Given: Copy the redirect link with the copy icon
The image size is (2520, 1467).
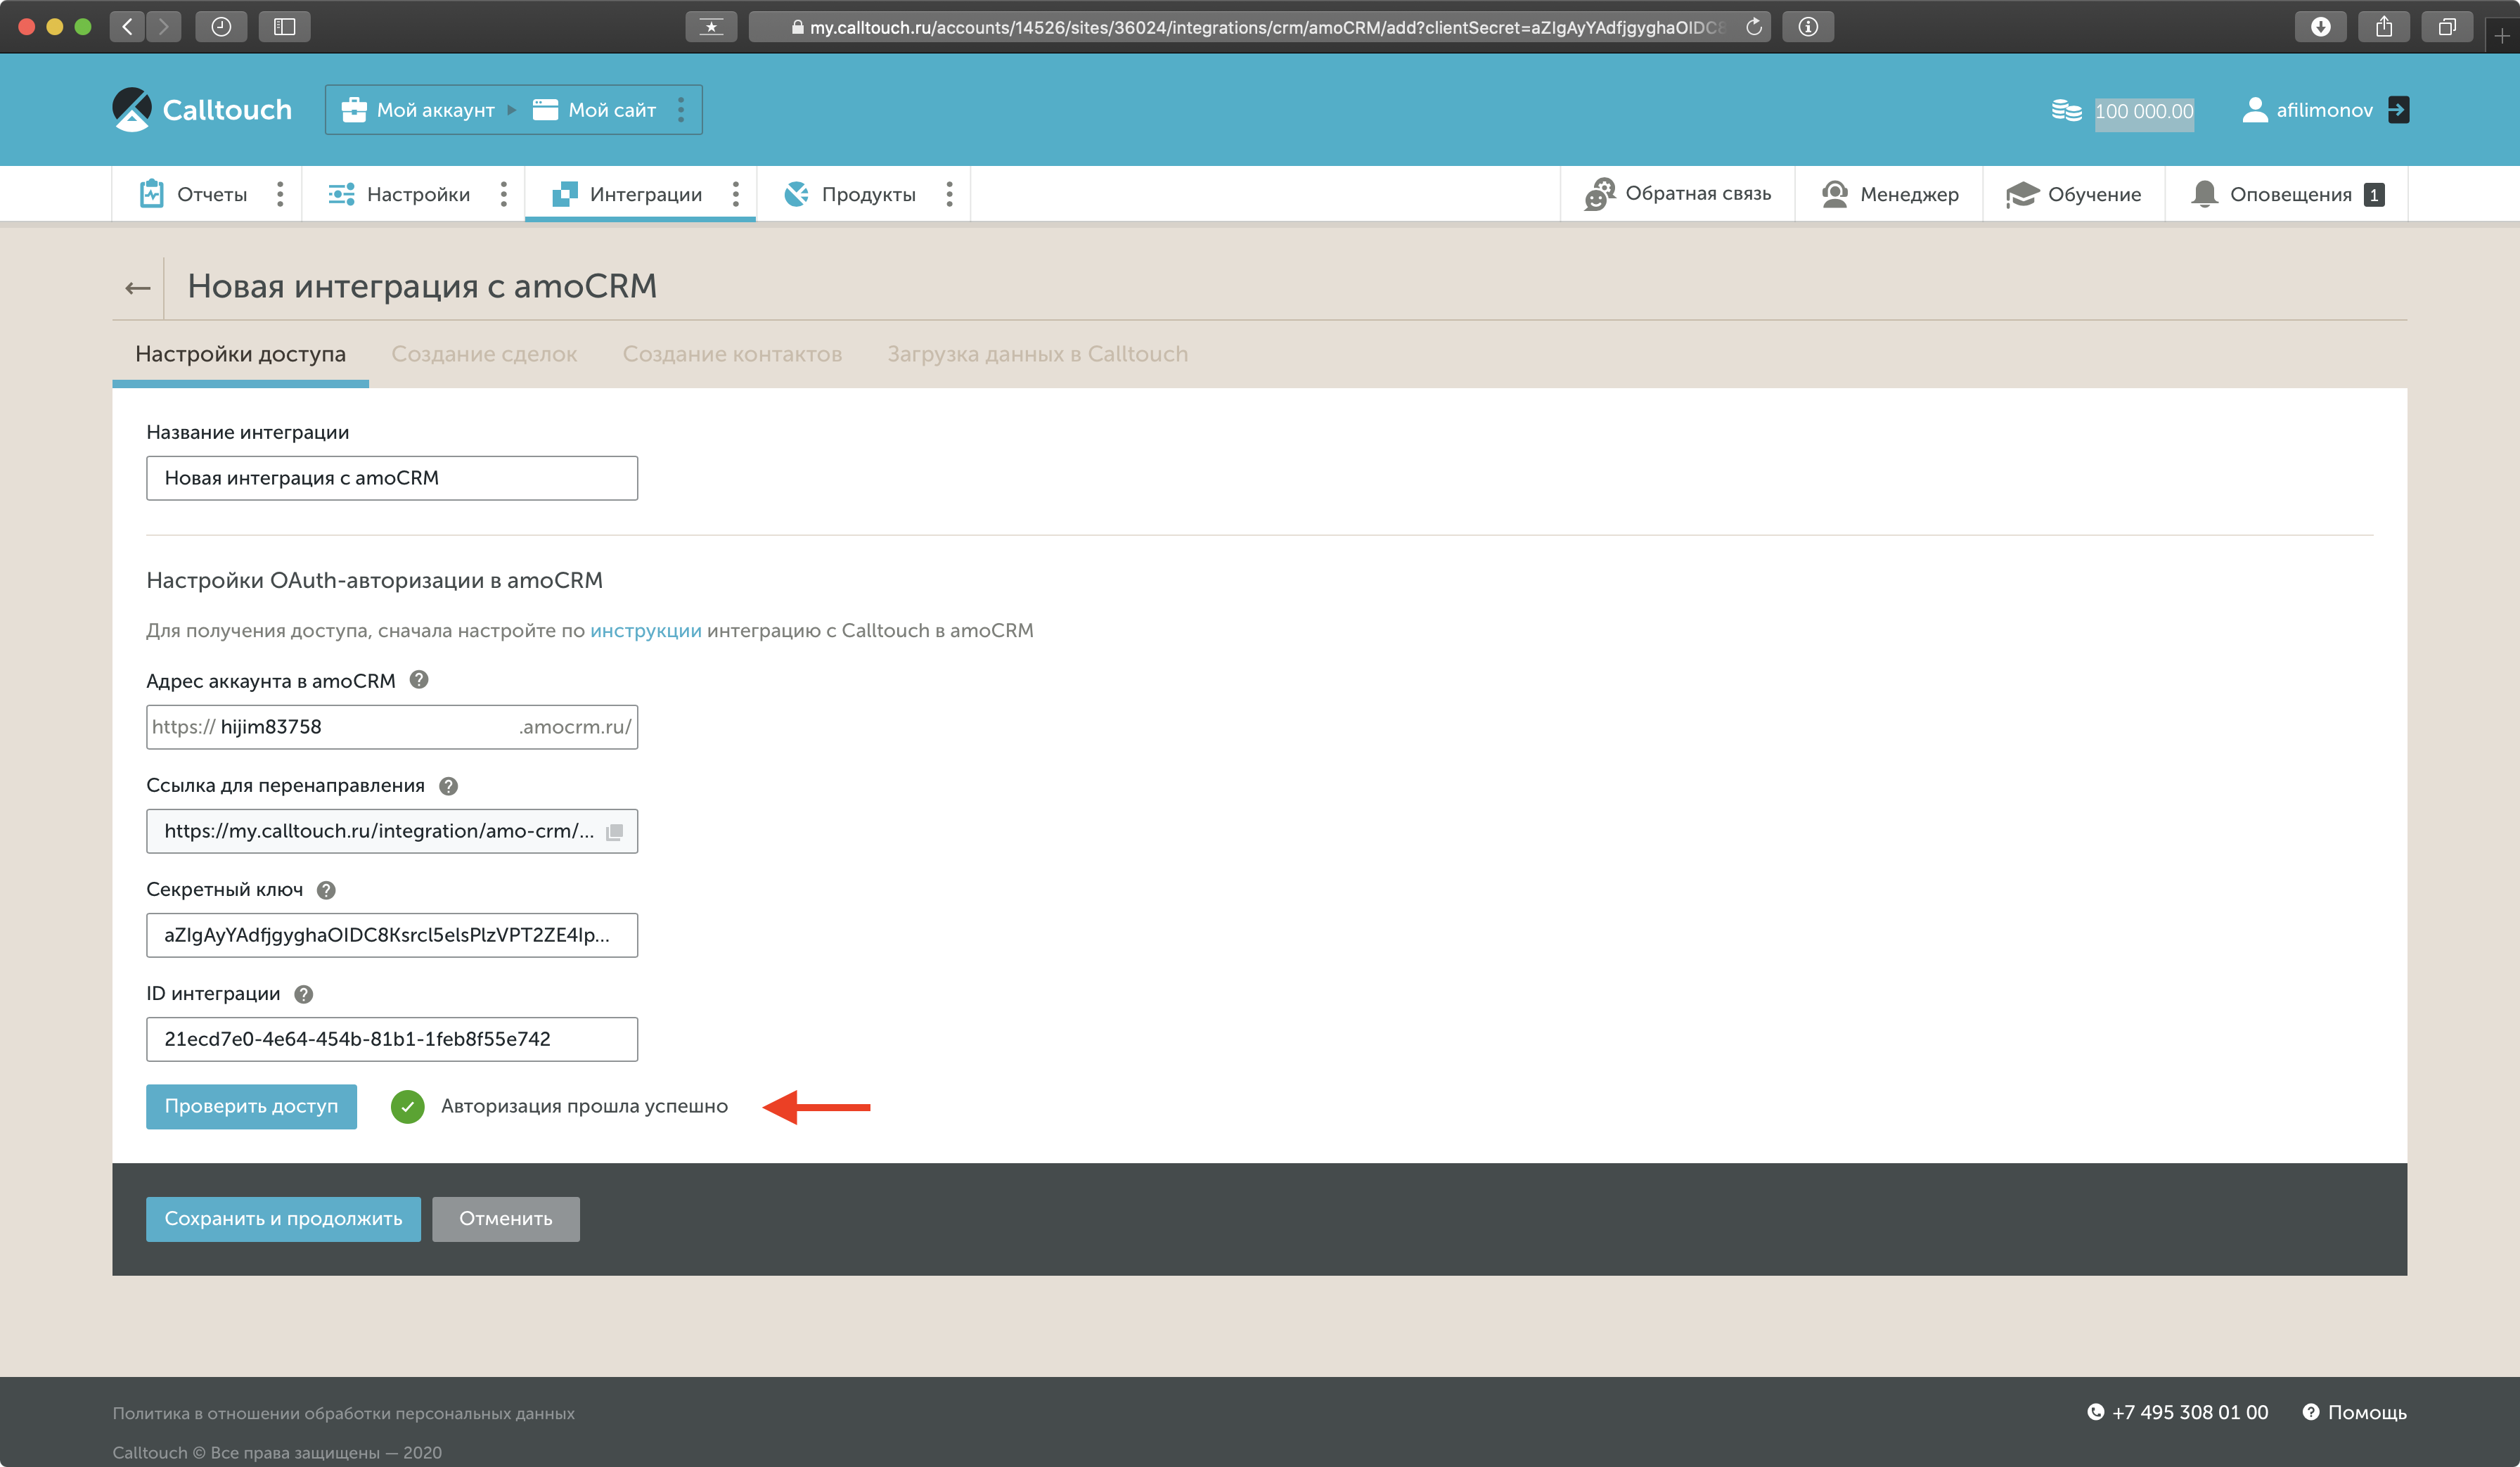Looking at the screenshot, I should click(x=614, y=832).
